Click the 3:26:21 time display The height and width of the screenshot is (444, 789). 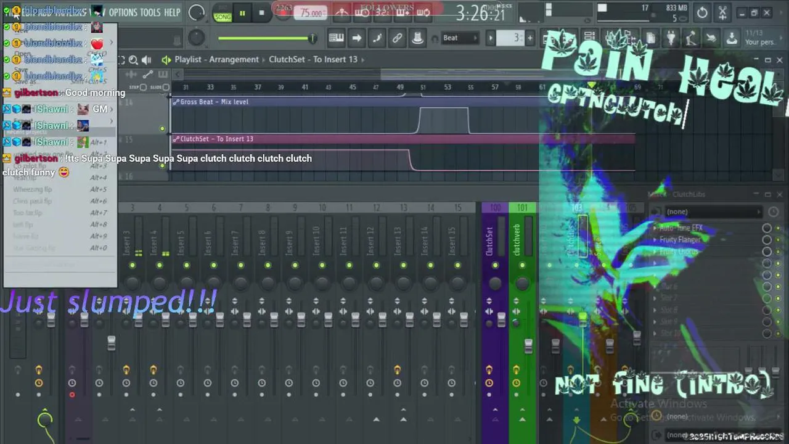coord(480,13)
